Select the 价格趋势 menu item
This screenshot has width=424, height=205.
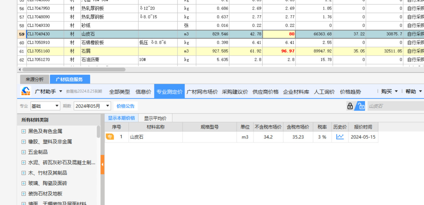click(x=350, y=92)
